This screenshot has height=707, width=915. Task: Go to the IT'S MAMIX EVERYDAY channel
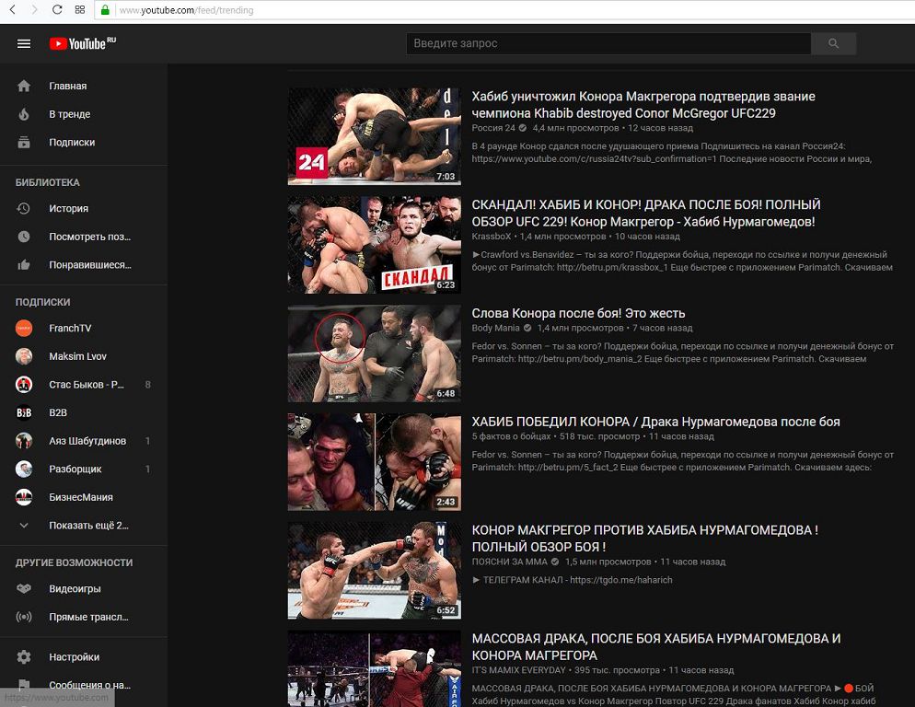click(x=519, y=670)
